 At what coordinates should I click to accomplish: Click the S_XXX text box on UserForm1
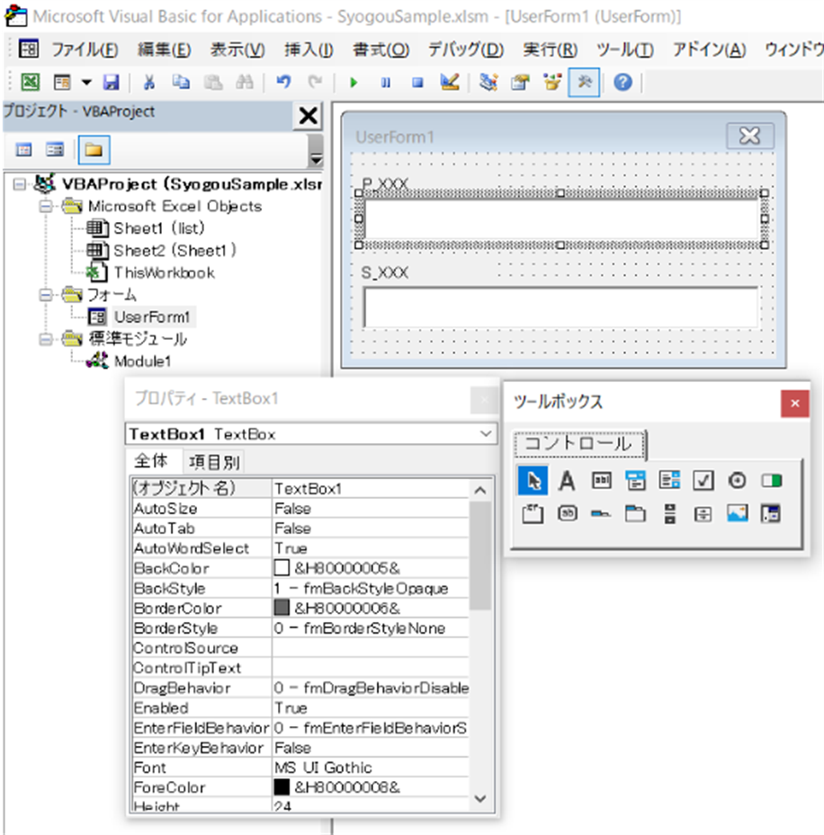pyautogui.click(x=560, y=307)
